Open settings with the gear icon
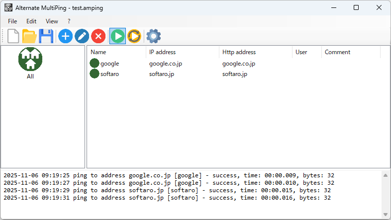391x220 pixels. (153, 36)
